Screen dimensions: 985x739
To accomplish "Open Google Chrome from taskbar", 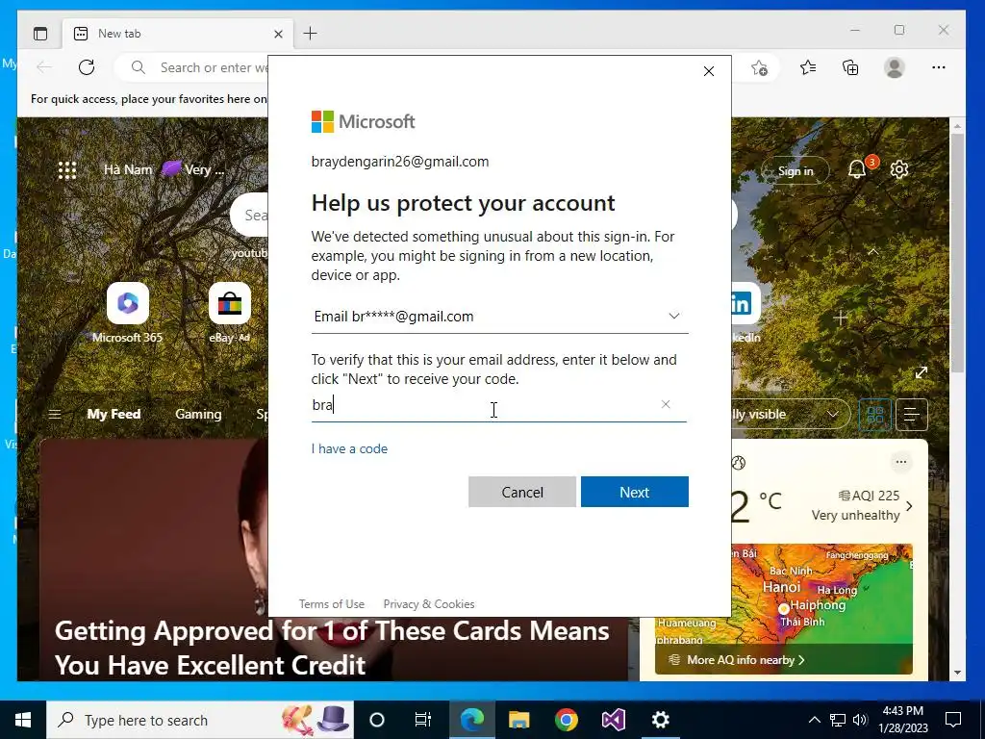I will [566, 720].
